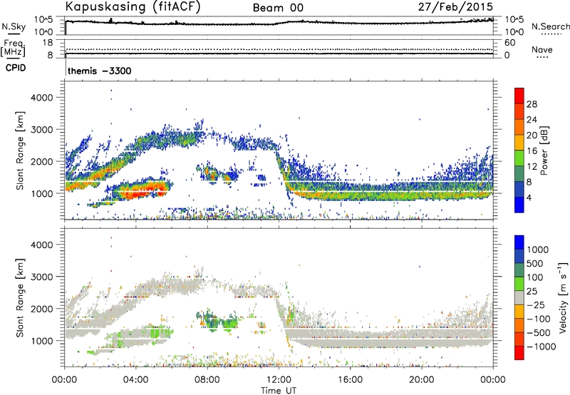Click the "N.Search" legend label
This screenshot has height=395, width=570.
[x=550, y=26]
